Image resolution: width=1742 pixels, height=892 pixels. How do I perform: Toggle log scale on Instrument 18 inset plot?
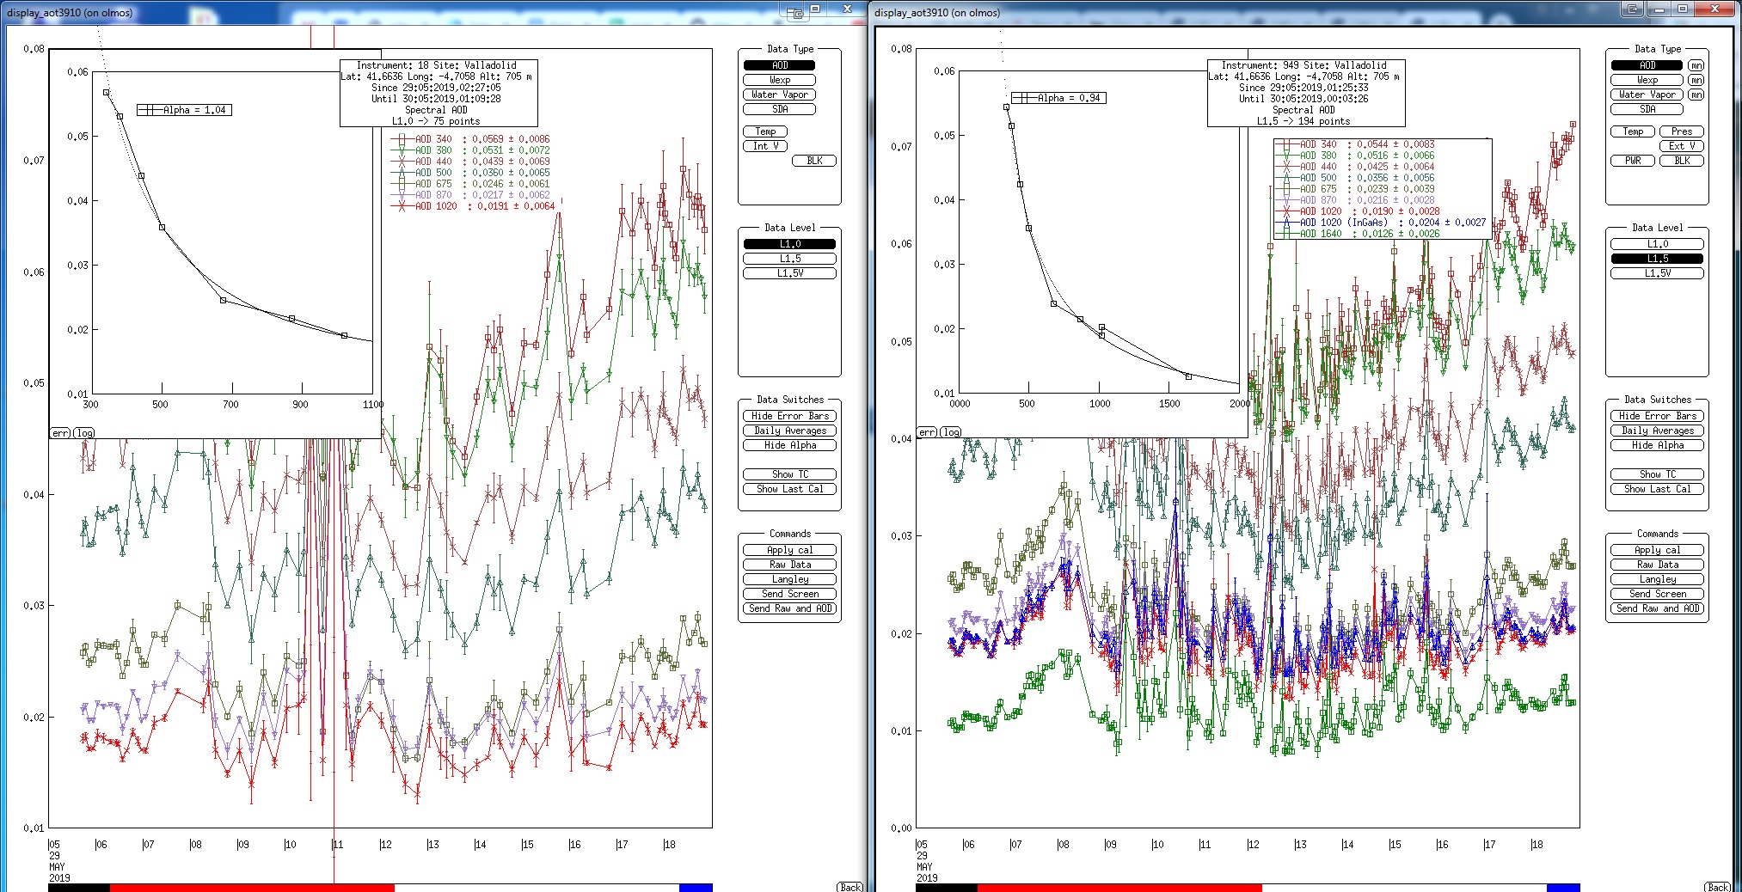84,433
